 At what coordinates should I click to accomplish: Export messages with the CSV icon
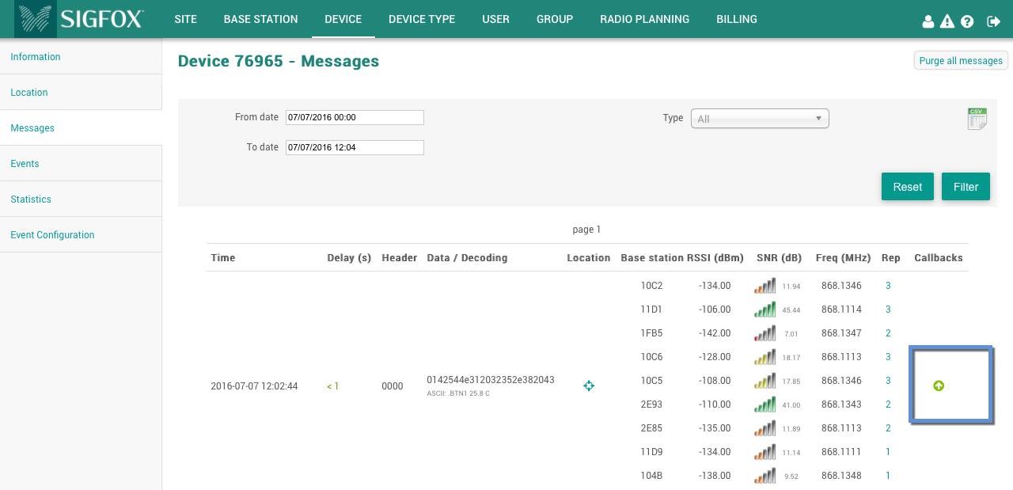coord(977,119)
